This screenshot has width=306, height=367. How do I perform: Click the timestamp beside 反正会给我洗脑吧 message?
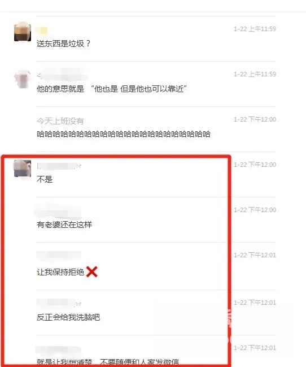click(255, 303)
